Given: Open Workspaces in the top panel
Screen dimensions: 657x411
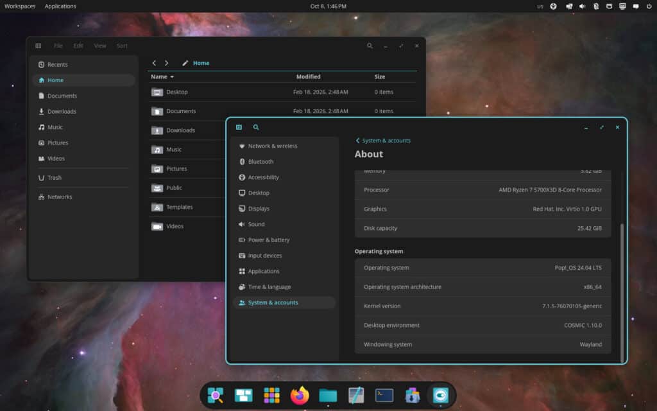Looking at the screenshot, I should coord(20,6).
